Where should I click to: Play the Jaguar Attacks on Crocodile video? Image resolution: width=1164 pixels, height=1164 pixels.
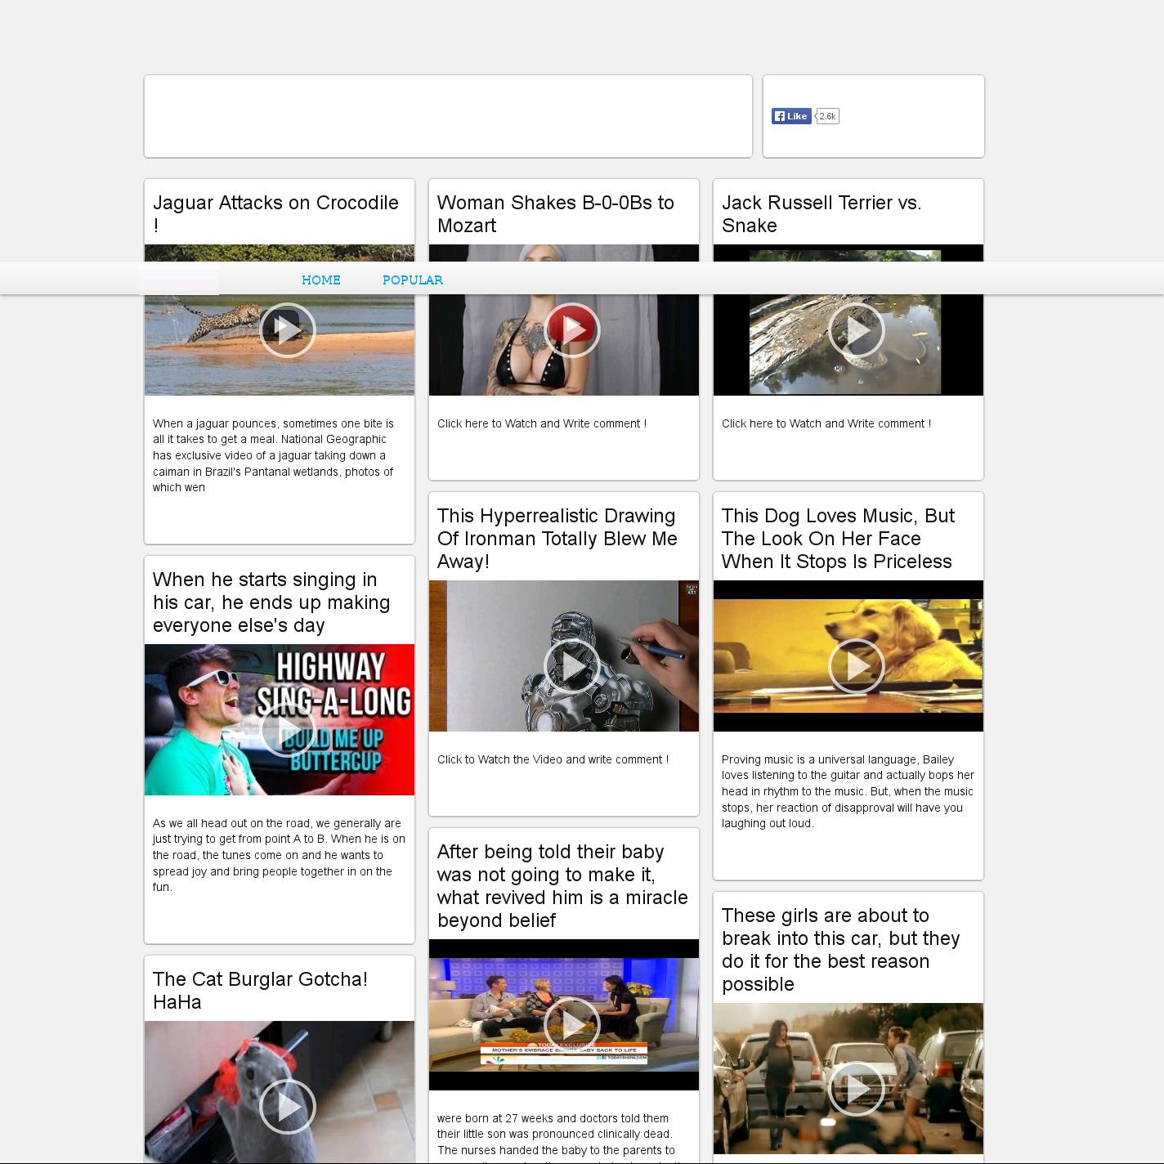pyautogui.click(x=287, y=330)
